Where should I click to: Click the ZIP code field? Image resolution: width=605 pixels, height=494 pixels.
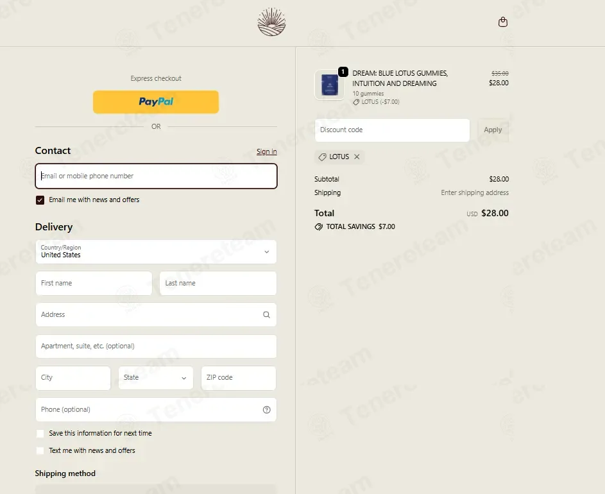(239, 377)
